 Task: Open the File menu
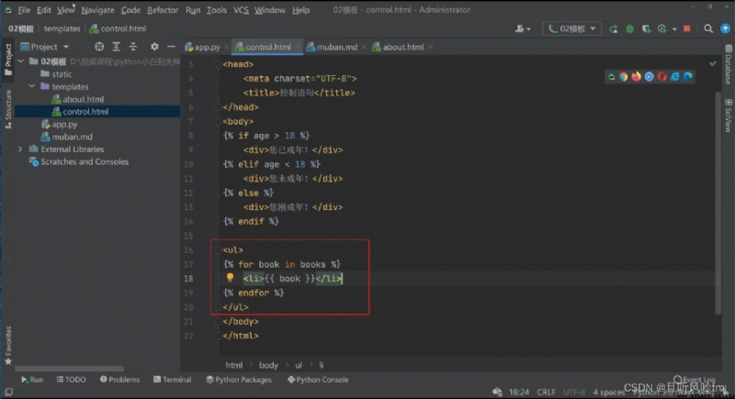coord(24,10)
